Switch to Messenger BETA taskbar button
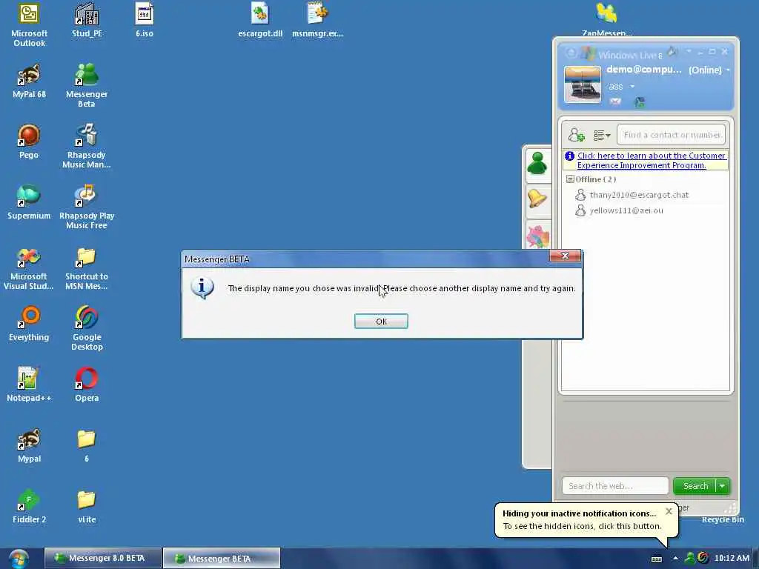Viewport: 759px width, 569px height. pyautogui.click(x=222, y=559)
